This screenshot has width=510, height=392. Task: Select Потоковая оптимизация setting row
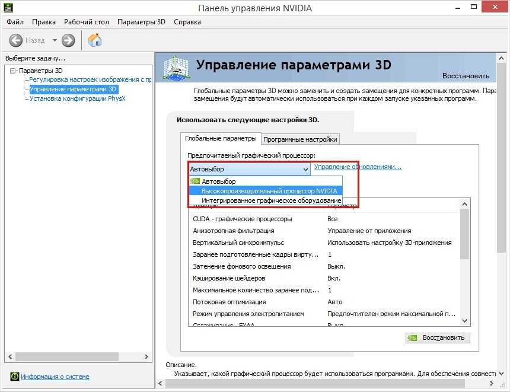click(x=324, y=302)
